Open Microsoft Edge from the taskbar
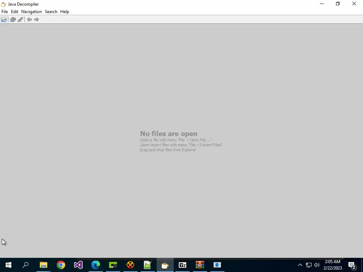 (96, 265)
